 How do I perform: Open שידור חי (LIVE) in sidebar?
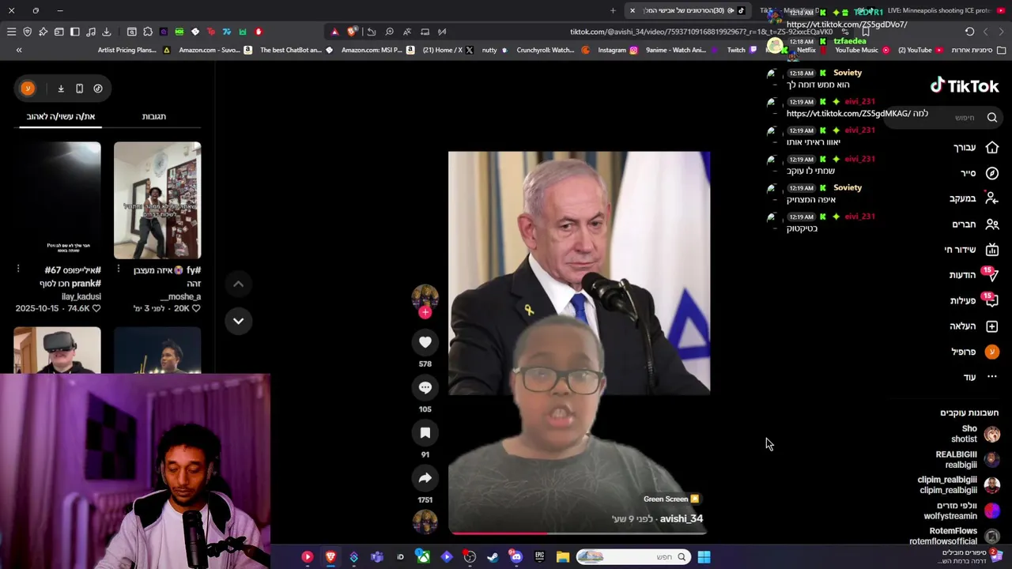coord(972,250)
